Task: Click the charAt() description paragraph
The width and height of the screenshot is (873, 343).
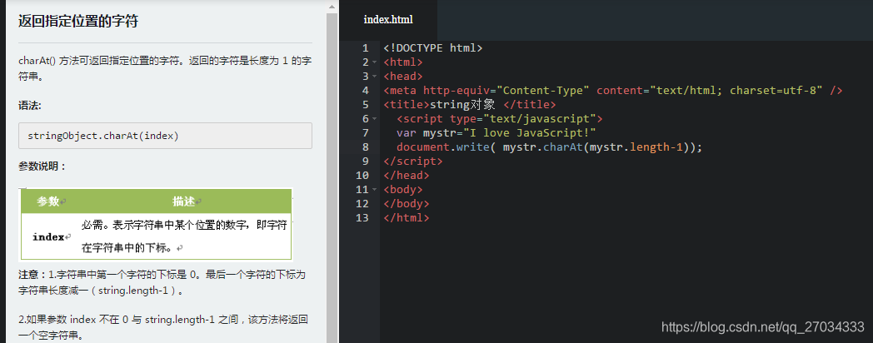Action: click(x=165, y=68)
